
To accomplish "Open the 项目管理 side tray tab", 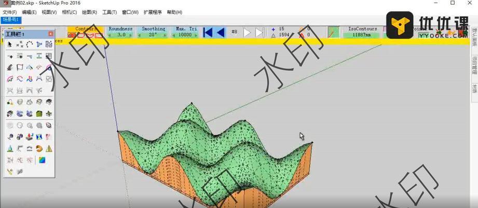I will coord(474,66).
